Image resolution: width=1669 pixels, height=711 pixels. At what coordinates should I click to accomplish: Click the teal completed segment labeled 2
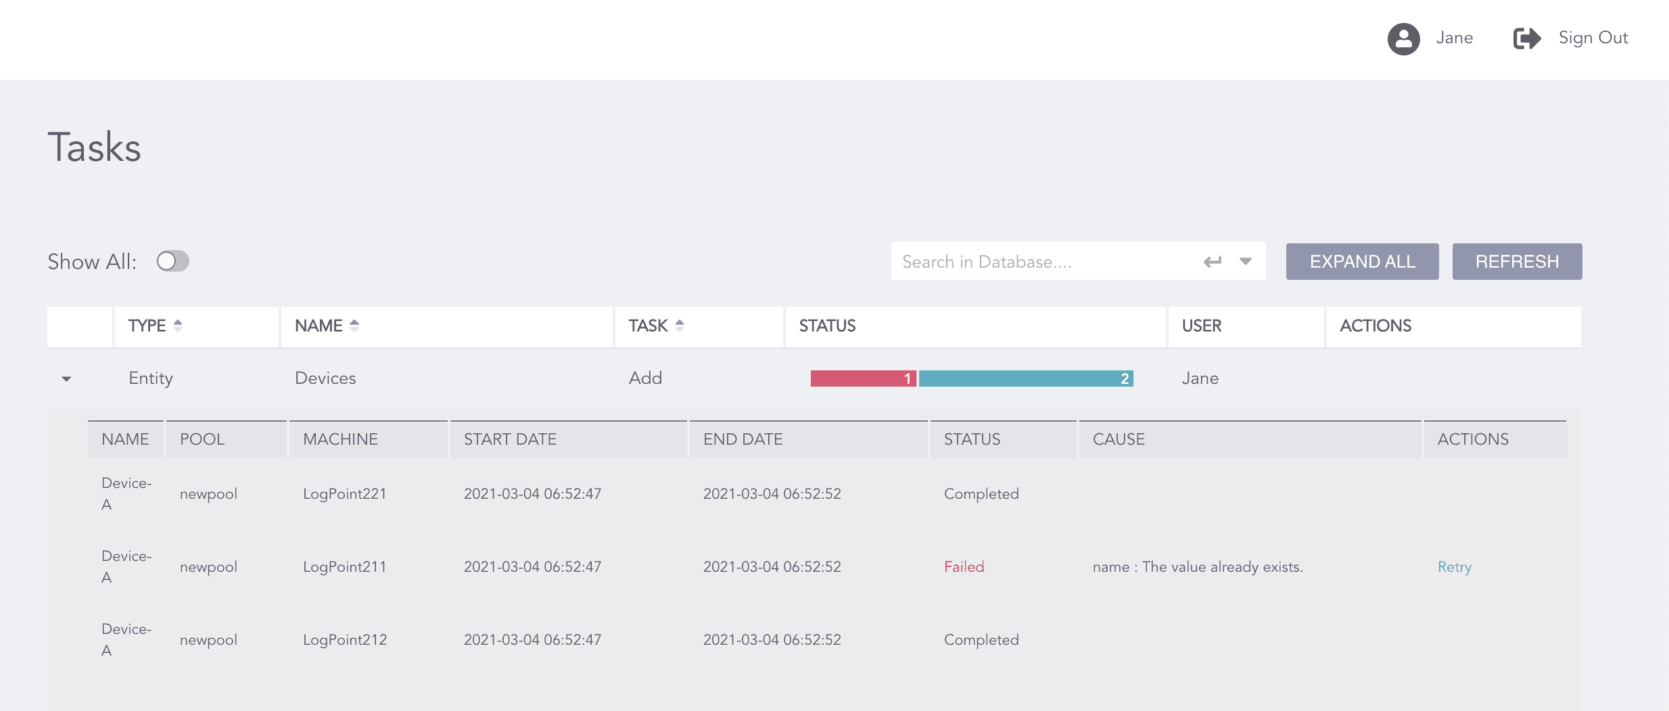1025,378
